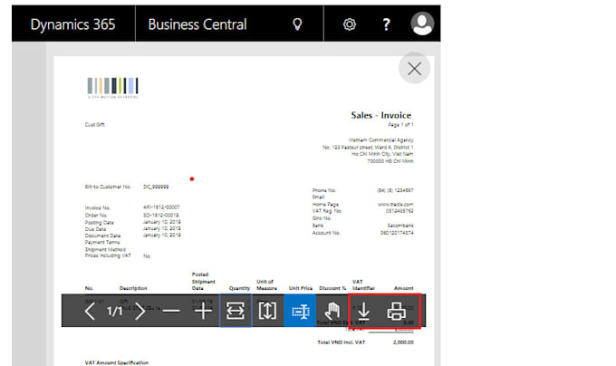Click the Account No. label

(x=326, y=233)
